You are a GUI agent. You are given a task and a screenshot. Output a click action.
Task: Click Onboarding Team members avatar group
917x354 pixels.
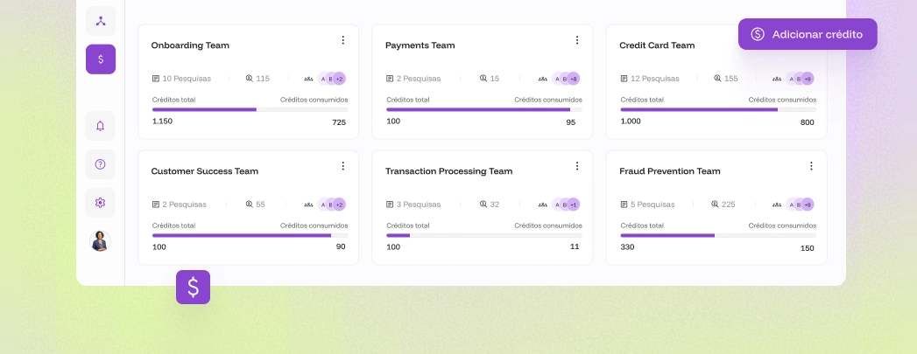[331, 79]
